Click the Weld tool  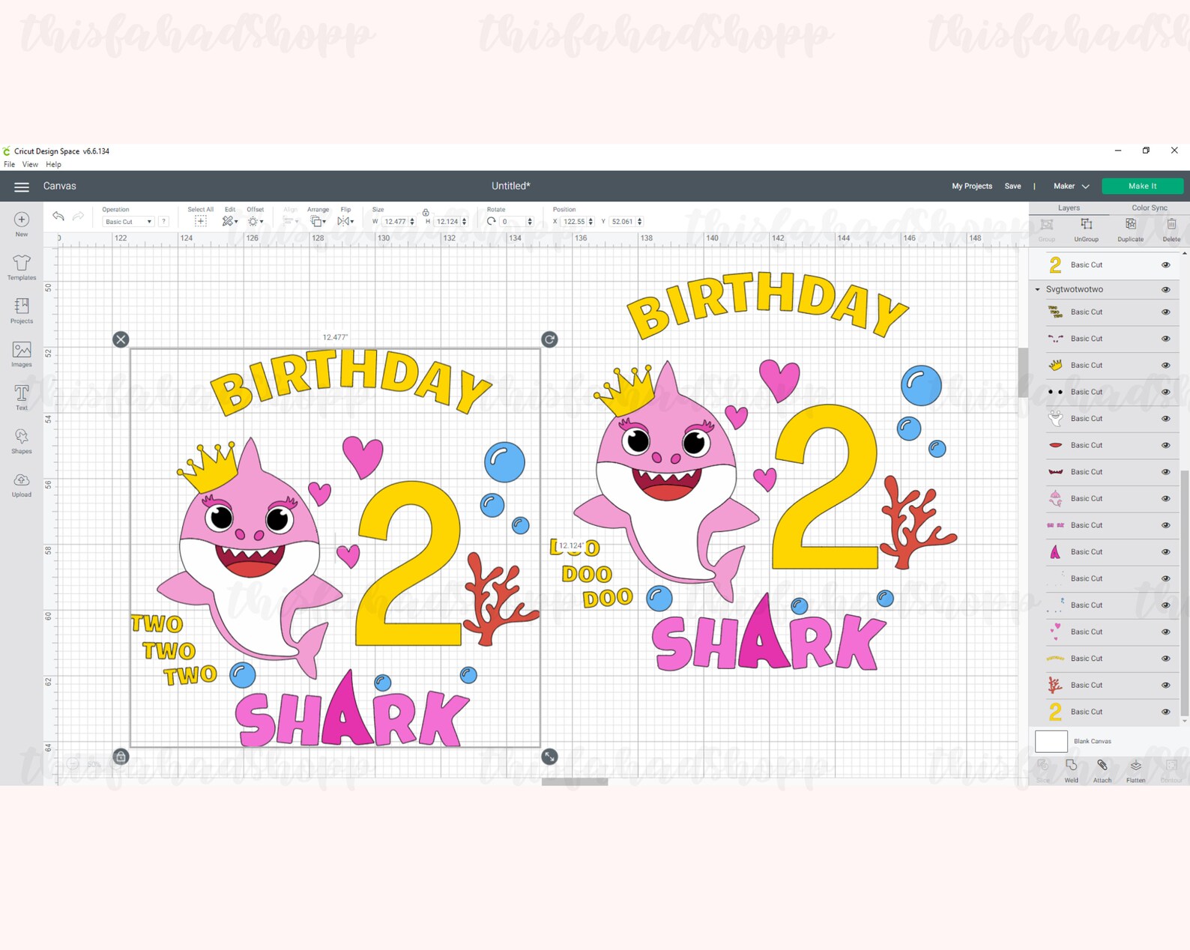1072,770
